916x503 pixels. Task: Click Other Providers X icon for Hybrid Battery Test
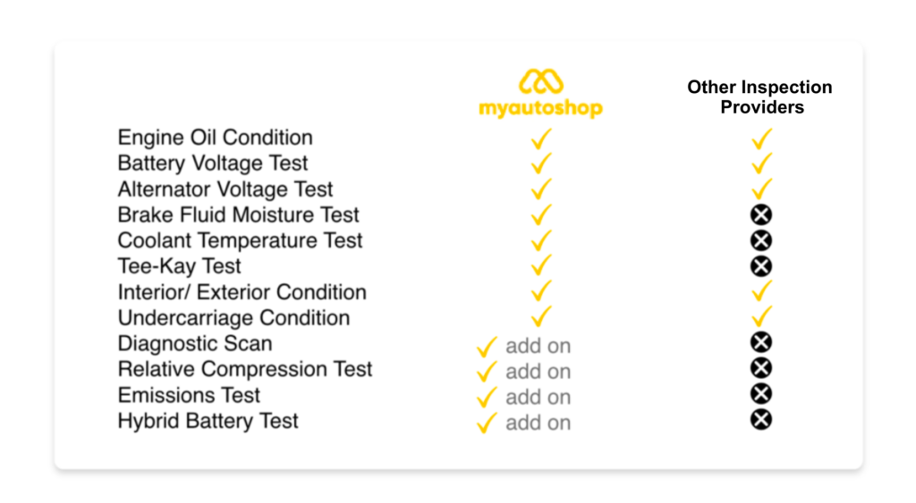pyautogui.click(x=761, y=420)
